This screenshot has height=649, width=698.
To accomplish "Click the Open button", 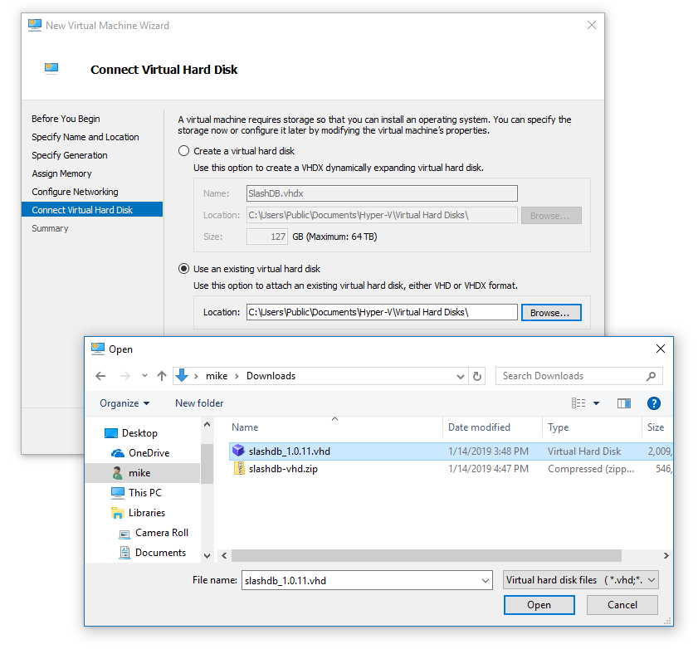I will (539, 605).
